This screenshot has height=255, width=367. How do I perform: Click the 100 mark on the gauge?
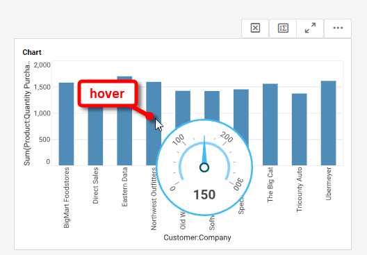[x=179, y=140]
